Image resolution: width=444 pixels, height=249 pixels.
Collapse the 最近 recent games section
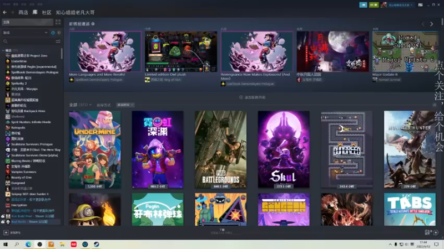point(3,50)
